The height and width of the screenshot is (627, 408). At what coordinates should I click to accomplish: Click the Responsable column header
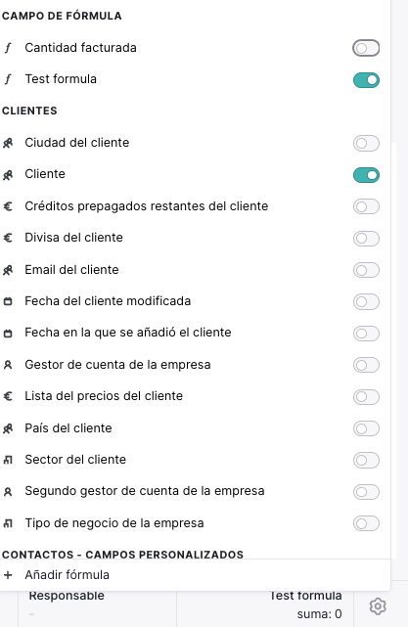[x=67, y=596]
